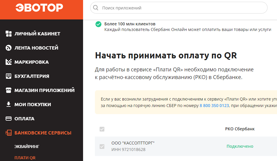Click the Лента новостей feed icon
The height and width of the screenshot is (161, 277).
(x=9, y=48)
